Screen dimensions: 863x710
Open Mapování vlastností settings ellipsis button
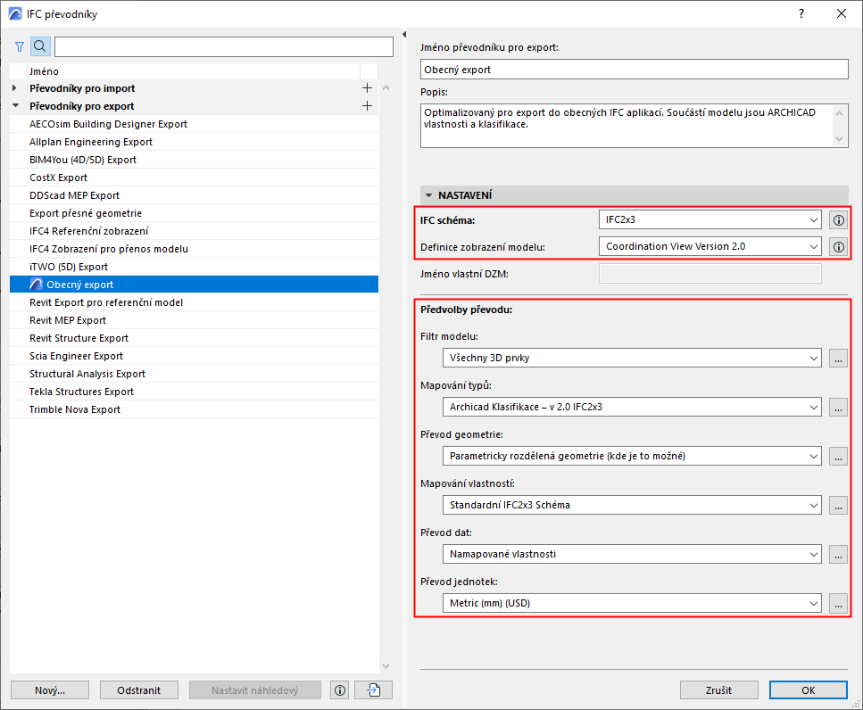838,505
